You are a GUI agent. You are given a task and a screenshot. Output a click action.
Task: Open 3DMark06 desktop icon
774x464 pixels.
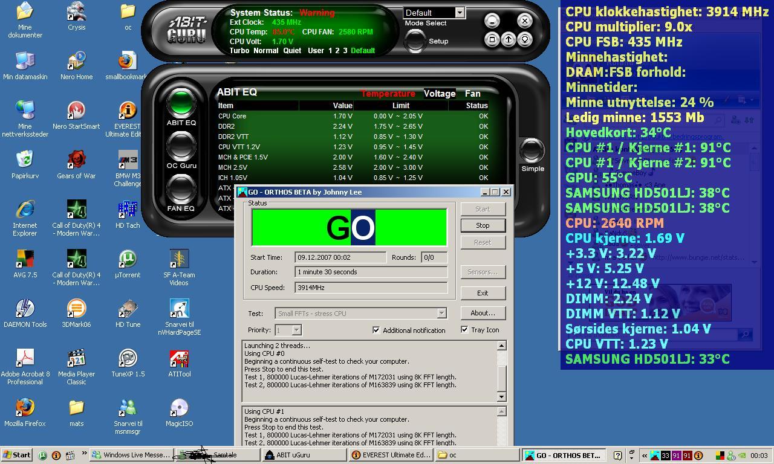coord(77,314)
